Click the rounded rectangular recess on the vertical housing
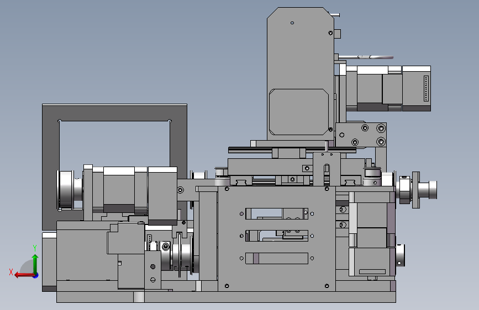The width and height of the screenshot is (479, 310). pos(299,112)
